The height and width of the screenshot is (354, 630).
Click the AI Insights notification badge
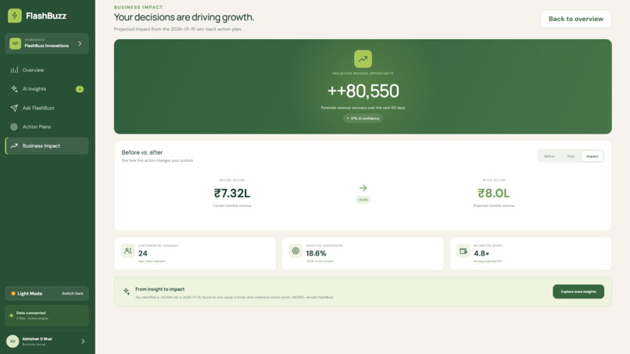80,89
